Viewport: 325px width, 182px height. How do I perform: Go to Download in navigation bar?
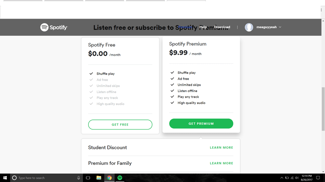tap(222, 27)
